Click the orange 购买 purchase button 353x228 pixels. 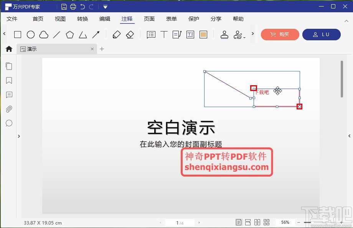tap(280, 34)
